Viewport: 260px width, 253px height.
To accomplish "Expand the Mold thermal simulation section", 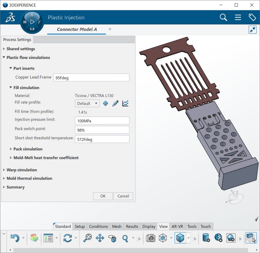I will (x=4, y=178).
